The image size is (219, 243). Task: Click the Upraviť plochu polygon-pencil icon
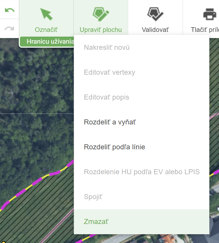pos(101,14)
